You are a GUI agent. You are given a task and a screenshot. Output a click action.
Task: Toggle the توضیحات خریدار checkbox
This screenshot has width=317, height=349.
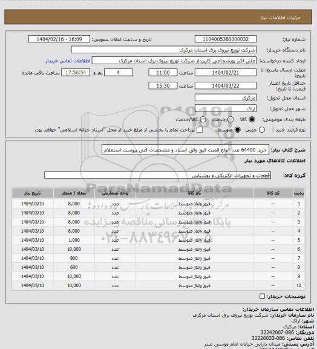point(262,296)
